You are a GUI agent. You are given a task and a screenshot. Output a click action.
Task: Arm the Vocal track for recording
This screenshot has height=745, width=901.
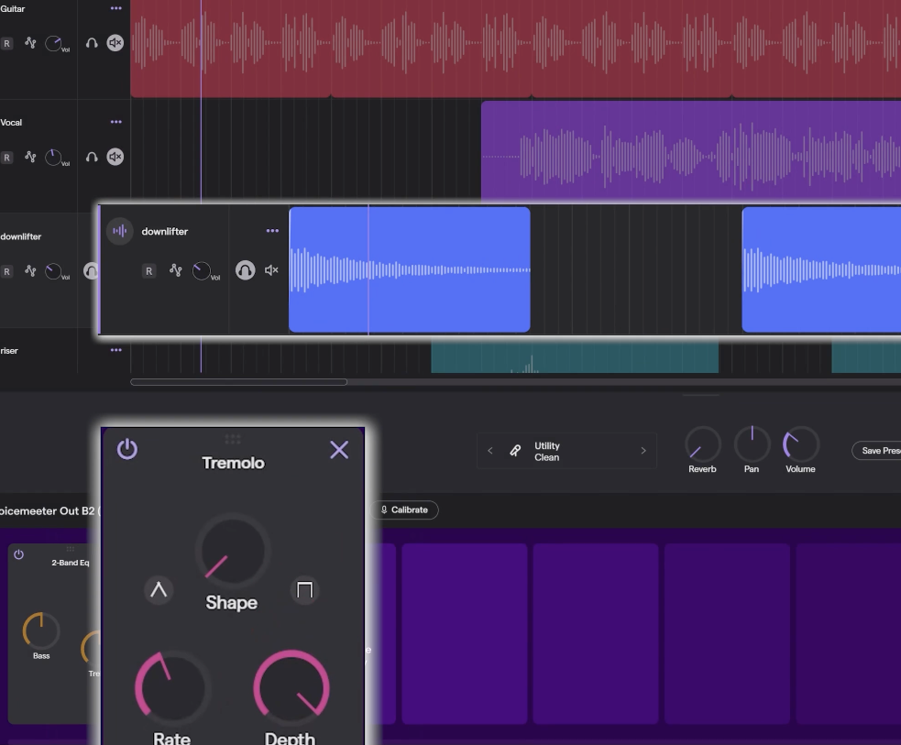coord(7,158)
